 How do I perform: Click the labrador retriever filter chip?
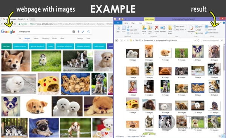point(83,46)
